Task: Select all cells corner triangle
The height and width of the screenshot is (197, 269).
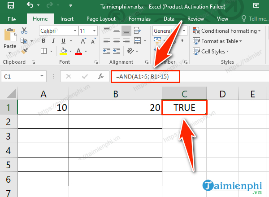Action: click(11, 93)
